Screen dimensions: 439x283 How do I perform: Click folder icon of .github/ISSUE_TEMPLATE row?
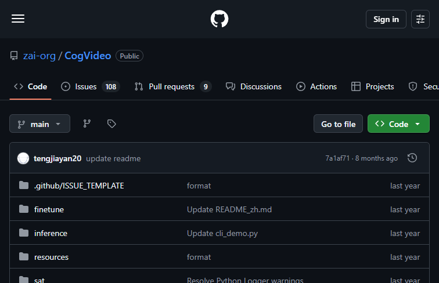pyautogui.click(x=24, y=185)
